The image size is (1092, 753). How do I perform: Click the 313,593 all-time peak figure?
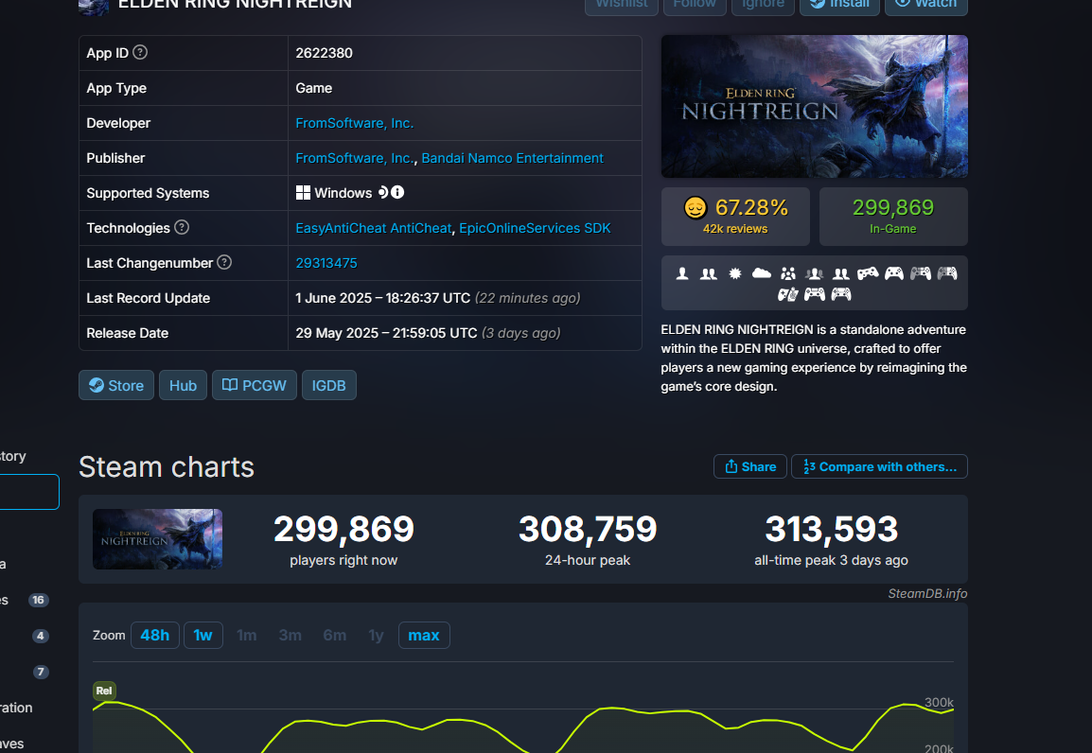(832, 529)
